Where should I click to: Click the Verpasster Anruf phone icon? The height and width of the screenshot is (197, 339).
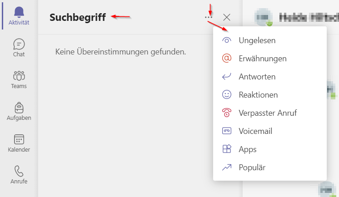pos(227,113)
